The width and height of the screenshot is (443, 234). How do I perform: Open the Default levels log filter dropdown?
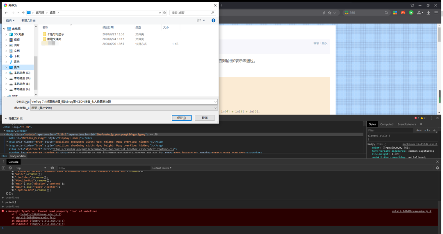162,168
